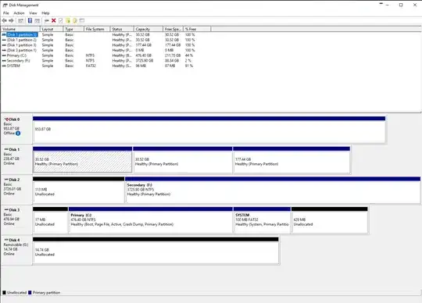The height and width of the screenshot is (303, 422).
Task: Open the Help menu
Action: [45, 13]
